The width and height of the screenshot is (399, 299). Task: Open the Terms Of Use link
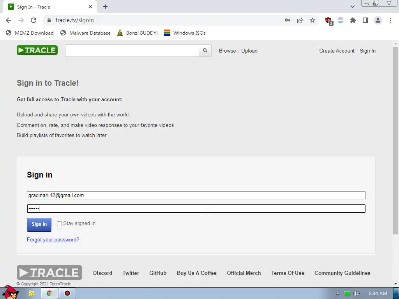pos(288,273)
